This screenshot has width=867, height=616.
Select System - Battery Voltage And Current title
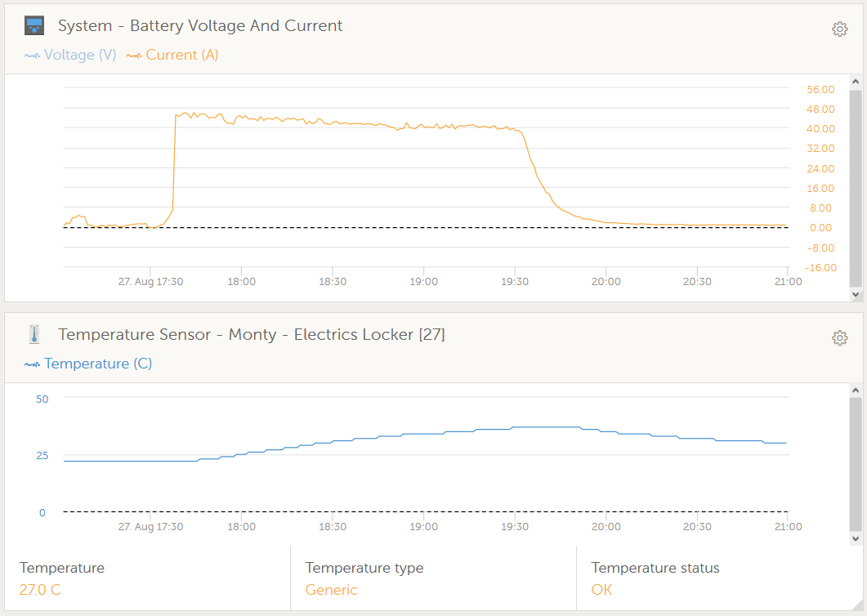(200, 26)
